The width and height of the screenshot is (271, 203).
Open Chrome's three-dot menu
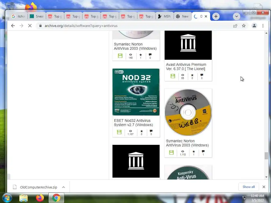pos(263,26)
